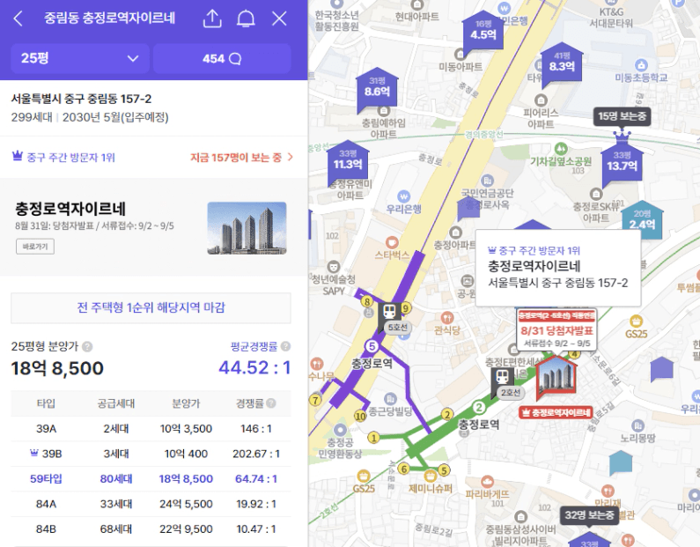
Task: Click 충정공 민영환동상 landmark icon
Action: click(341, 430)
